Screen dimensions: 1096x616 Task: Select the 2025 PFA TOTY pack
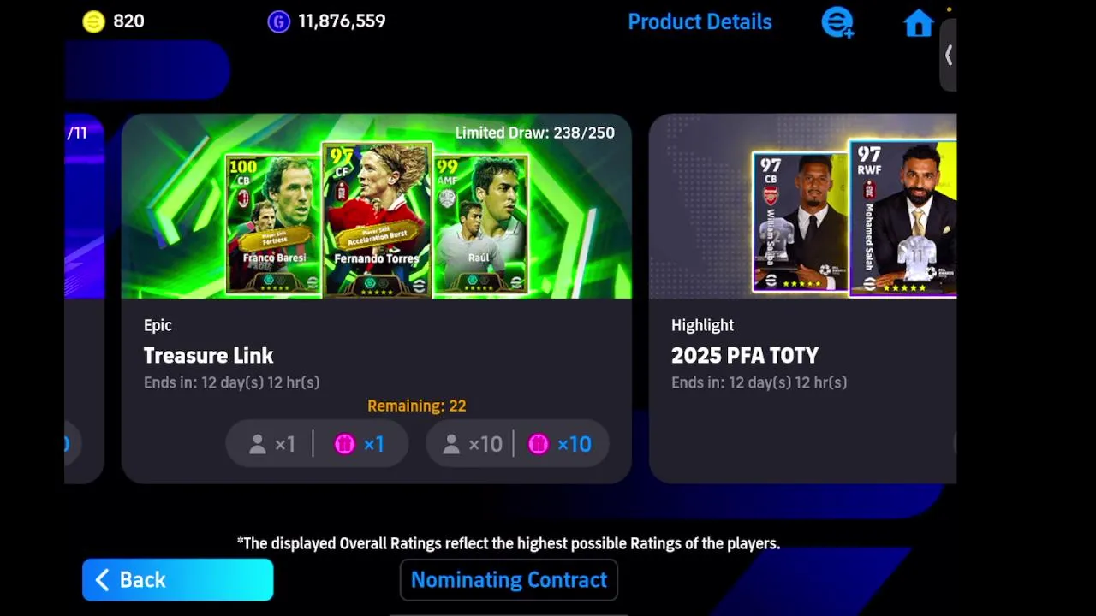pos(802,299)
